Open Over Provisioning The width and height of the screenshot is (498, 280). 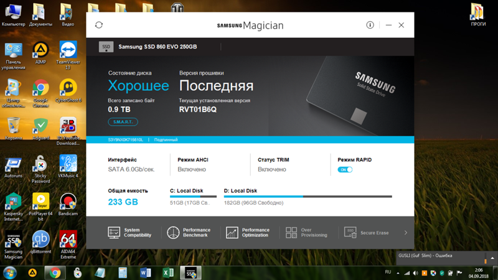(306, 233)
